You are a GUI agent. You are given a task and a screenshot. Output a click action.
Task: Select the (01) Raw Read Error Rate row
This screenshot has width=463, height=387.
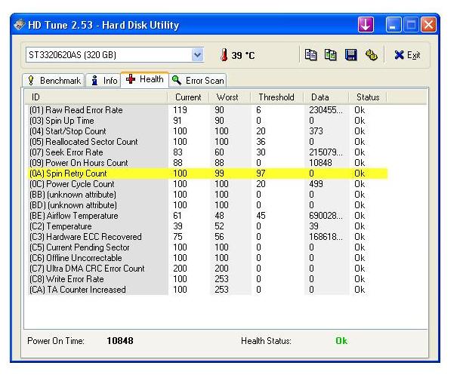207,110
